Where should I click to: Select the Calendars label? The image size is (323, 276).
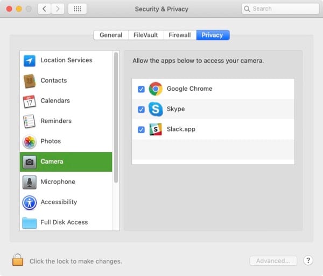[55, 101]
